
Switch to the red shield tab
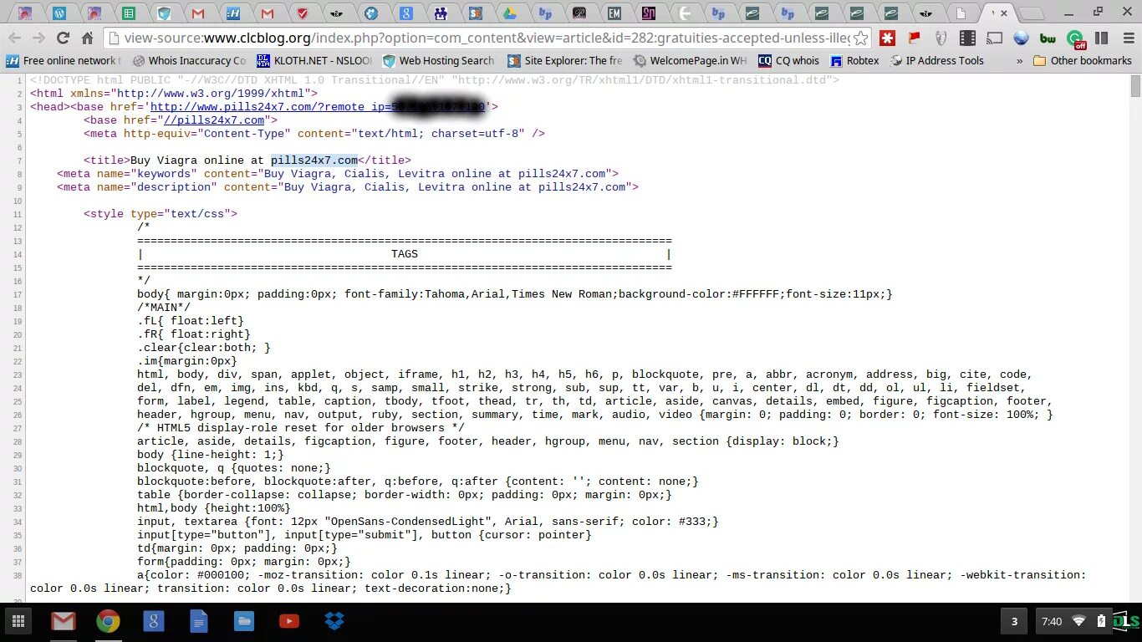coord(302,13)
